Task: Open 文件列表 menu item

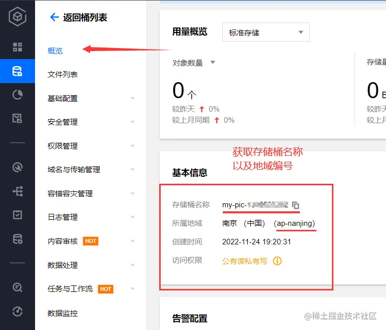Action: 63,75
